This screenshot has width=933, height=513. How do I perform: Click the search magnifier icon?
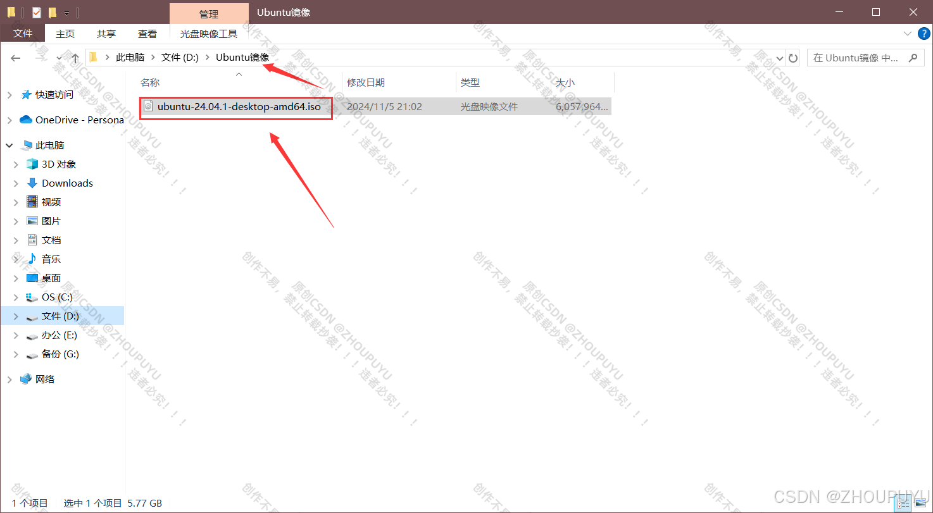click(913, 58)
